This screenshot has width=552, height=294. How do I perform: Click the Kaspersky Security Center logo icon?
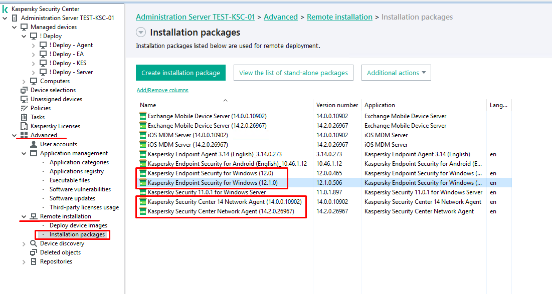5,9
